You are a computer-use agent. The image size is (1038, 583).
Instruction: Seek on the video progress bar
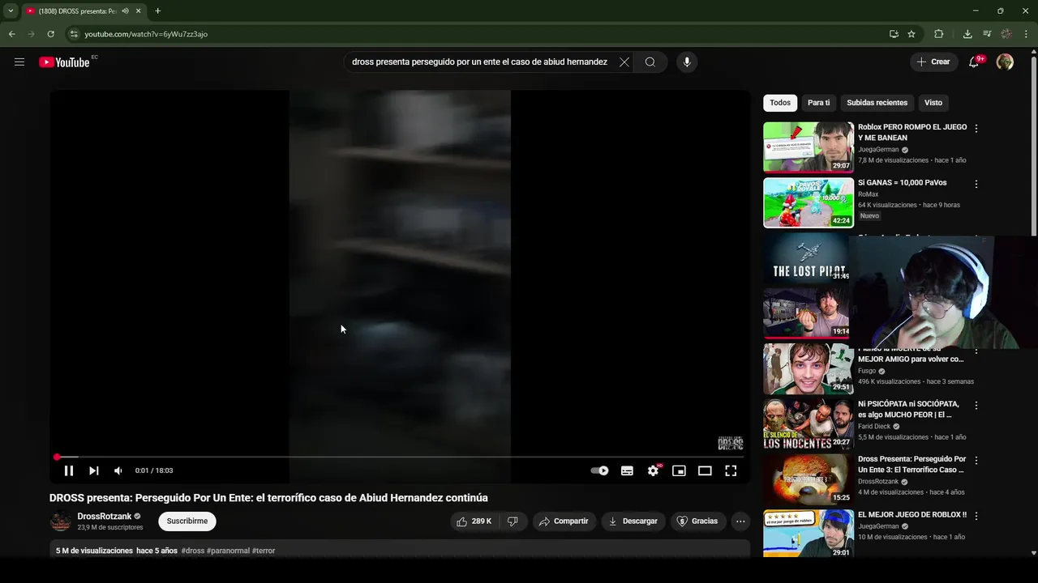[x=400, y=457]
